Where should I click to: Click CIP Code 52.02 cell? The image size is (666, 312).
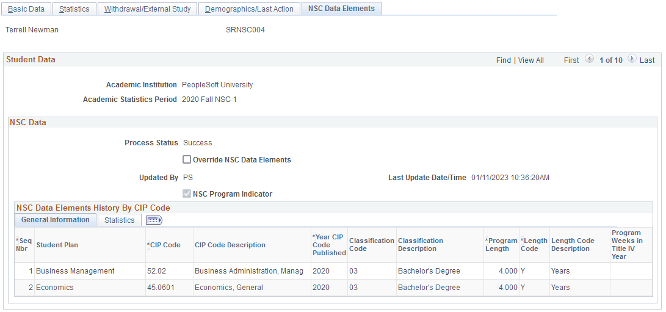156,271
